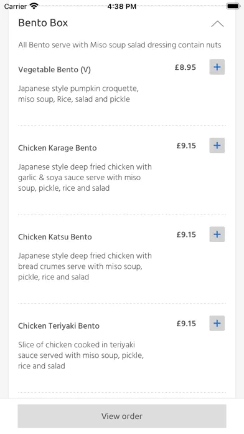Select the £8.95 price label
Screen dimensions: 244x434
185,67
